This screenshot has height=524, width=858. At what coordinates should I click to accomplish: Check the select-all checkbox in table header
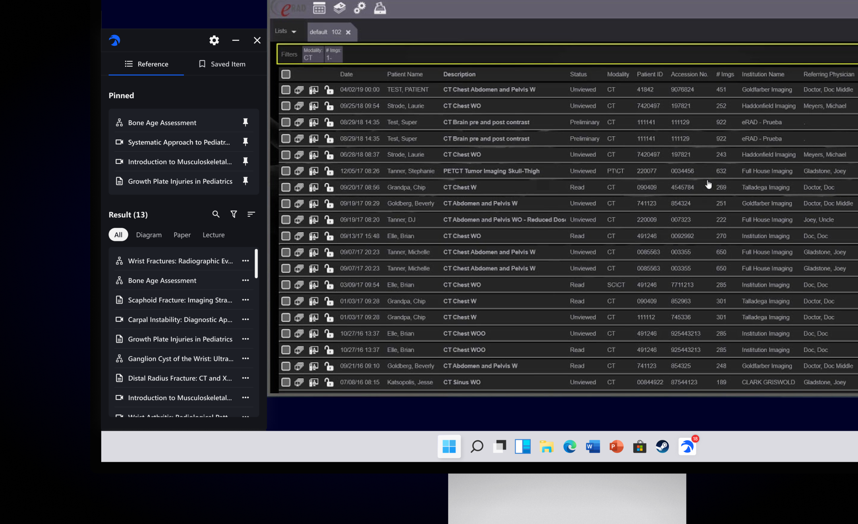pyautogui.click(x=286, y=74)
